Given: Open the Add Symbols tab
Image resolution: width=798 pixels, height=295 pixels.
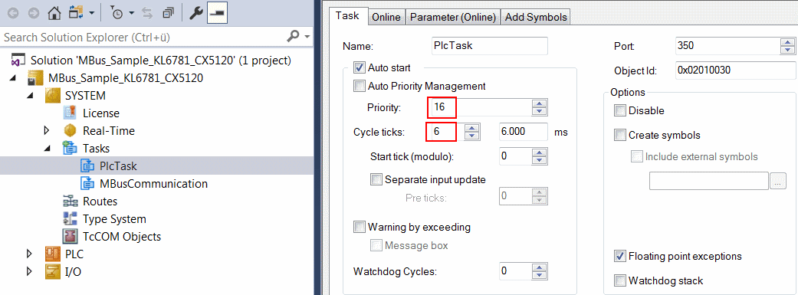Looking at the screenshot, I should pyautogui.click(x=535, y=18).
